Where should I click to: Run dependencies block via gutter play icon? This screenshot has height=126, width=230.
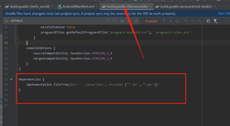11,79
